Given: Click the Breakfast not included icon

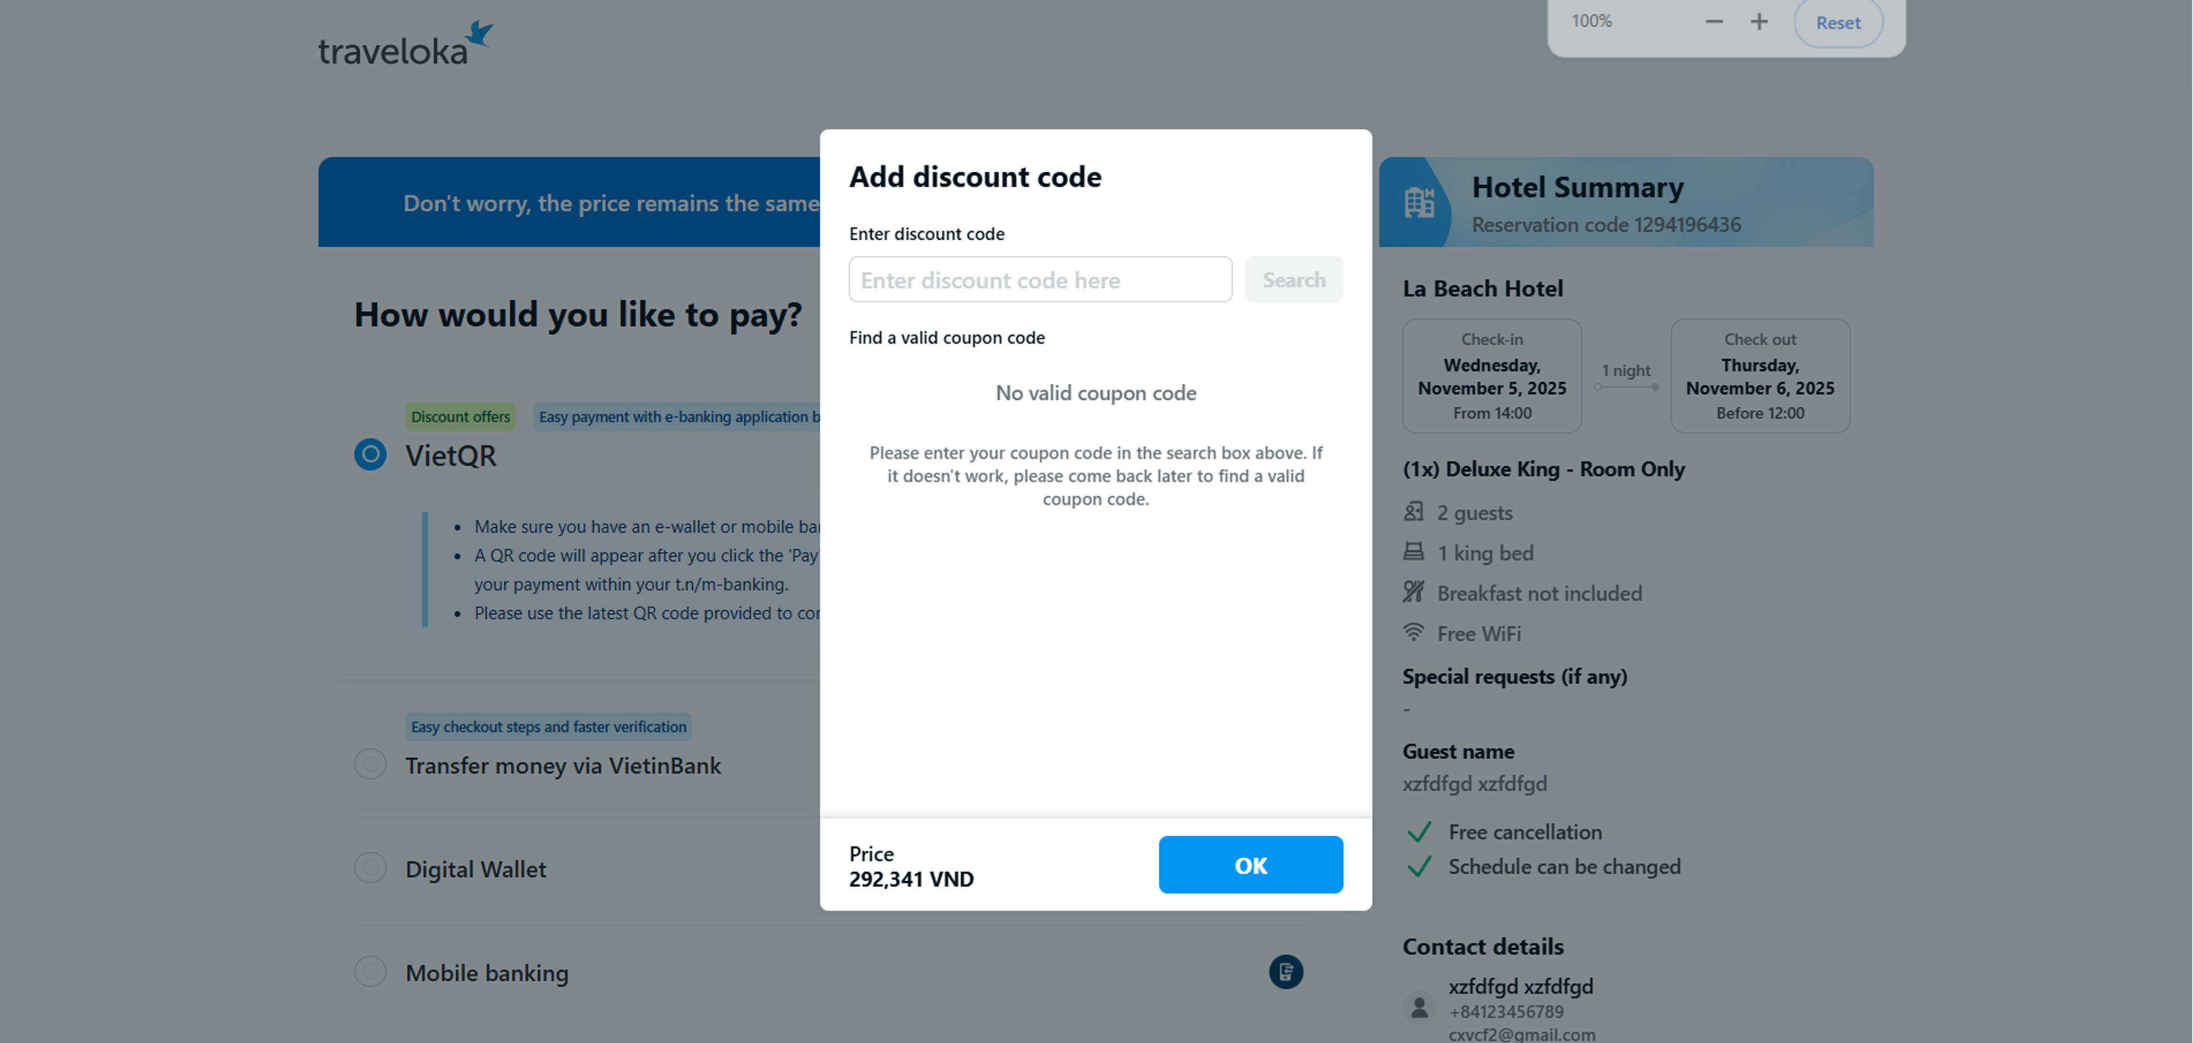Looking at the screenshot, I should (x=1413, y=592).
